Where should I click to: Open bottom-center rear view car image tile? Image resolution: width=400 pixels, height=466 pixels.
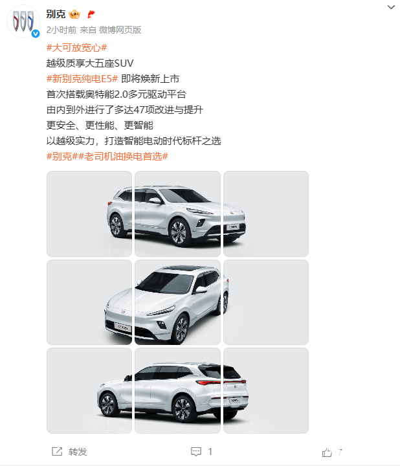[x=178, y=390]
